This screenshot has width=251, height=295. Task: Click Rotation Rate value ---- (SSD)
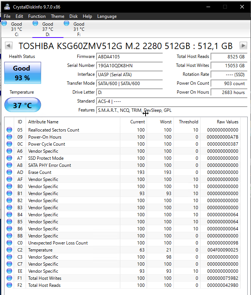(229, 75)
